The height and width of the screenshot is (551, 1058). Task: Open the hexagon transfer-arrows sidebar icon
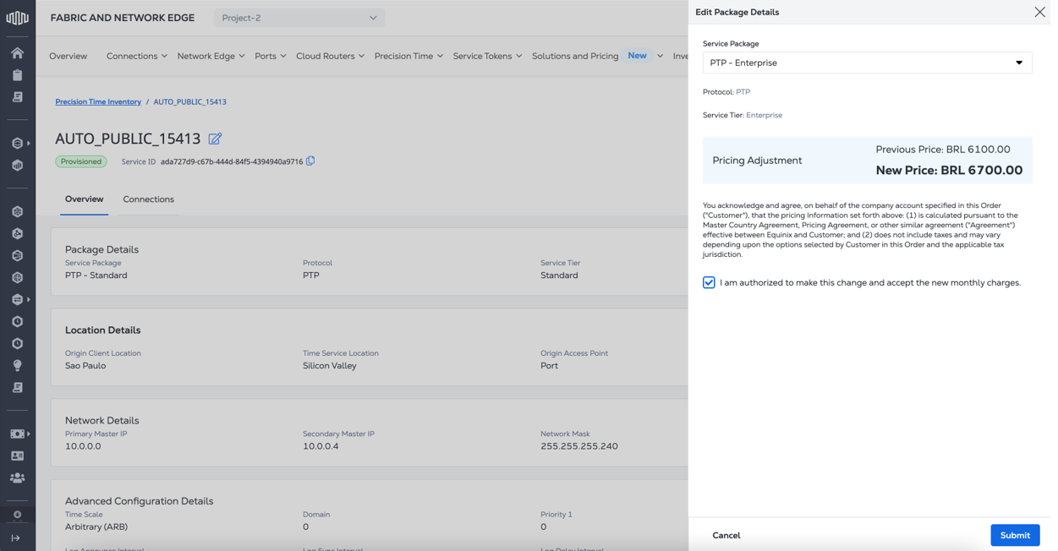click(17, 300)
